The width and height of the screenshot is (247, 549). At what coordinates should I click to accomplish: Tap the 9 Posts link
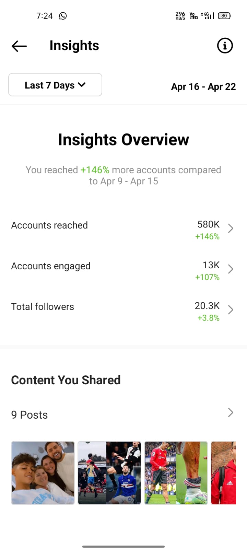[x=30, y=415]
